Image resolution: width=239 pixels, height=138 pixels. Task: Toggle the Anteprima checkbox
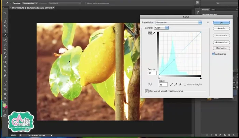[213, 54]
